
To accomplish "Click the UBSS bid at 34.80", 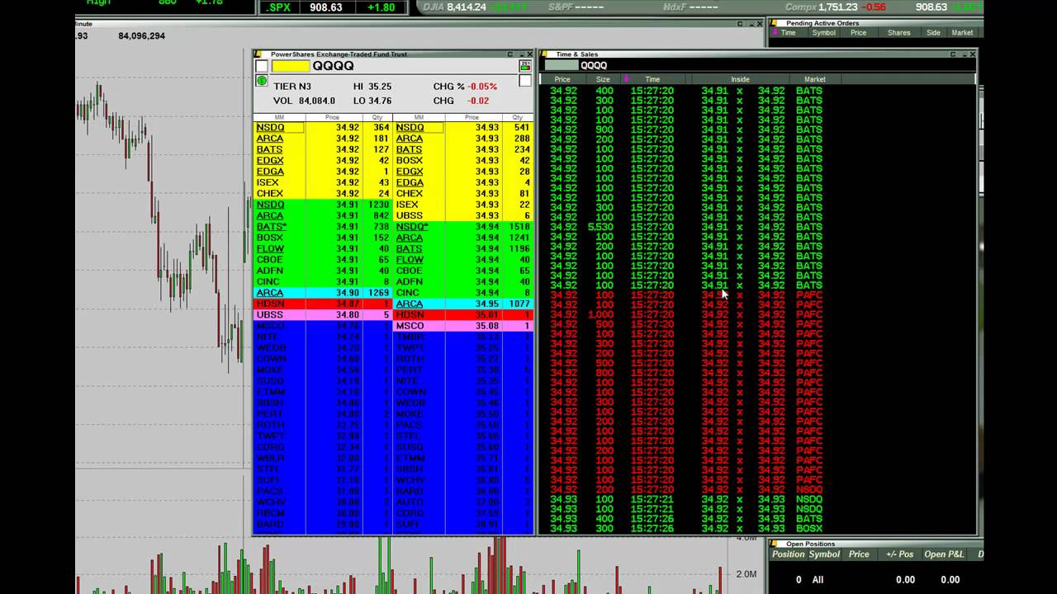I will (323, 315).
